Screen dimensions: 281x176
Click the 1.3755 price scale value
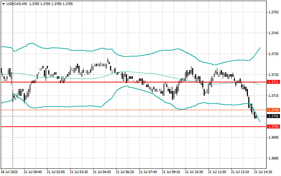click(x=273, y=12)
